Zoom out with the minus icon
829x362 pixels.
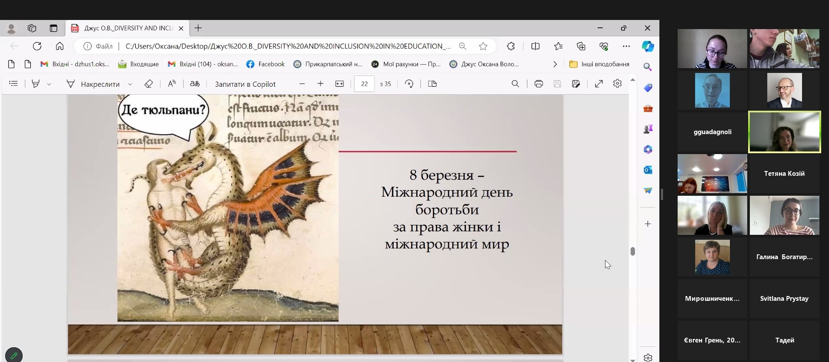(x=302, y=84)
